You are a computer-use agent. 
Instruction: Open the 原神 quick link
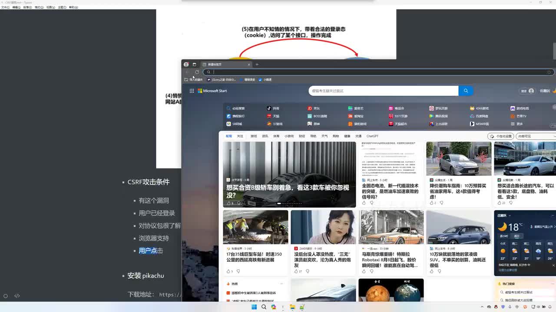[x=314, y=124]
